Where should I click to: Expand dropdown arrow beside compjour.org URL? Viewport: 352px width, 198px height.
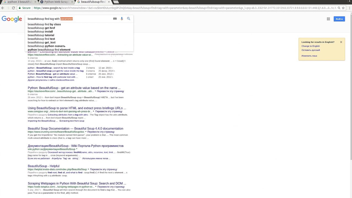[94, 111]
